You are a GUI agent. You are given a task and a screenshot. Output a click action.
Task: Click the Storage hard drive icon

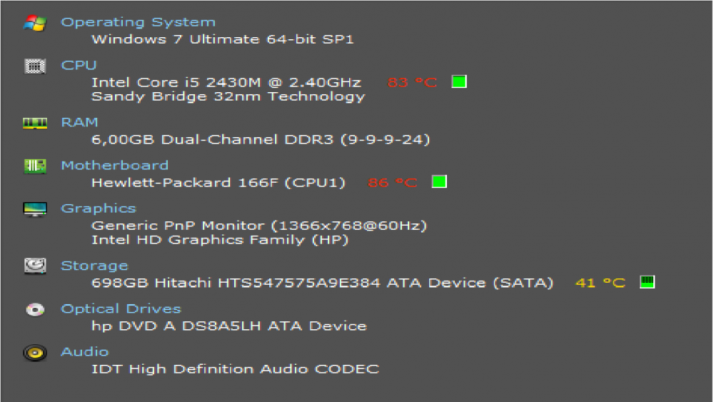click(x=35, y=266)
